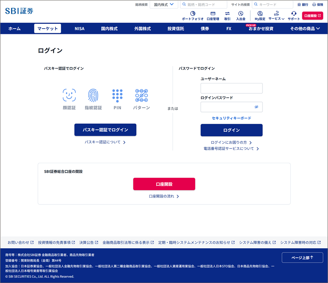
Task: Click the SBI証券 logo
Action: (19, 11)
